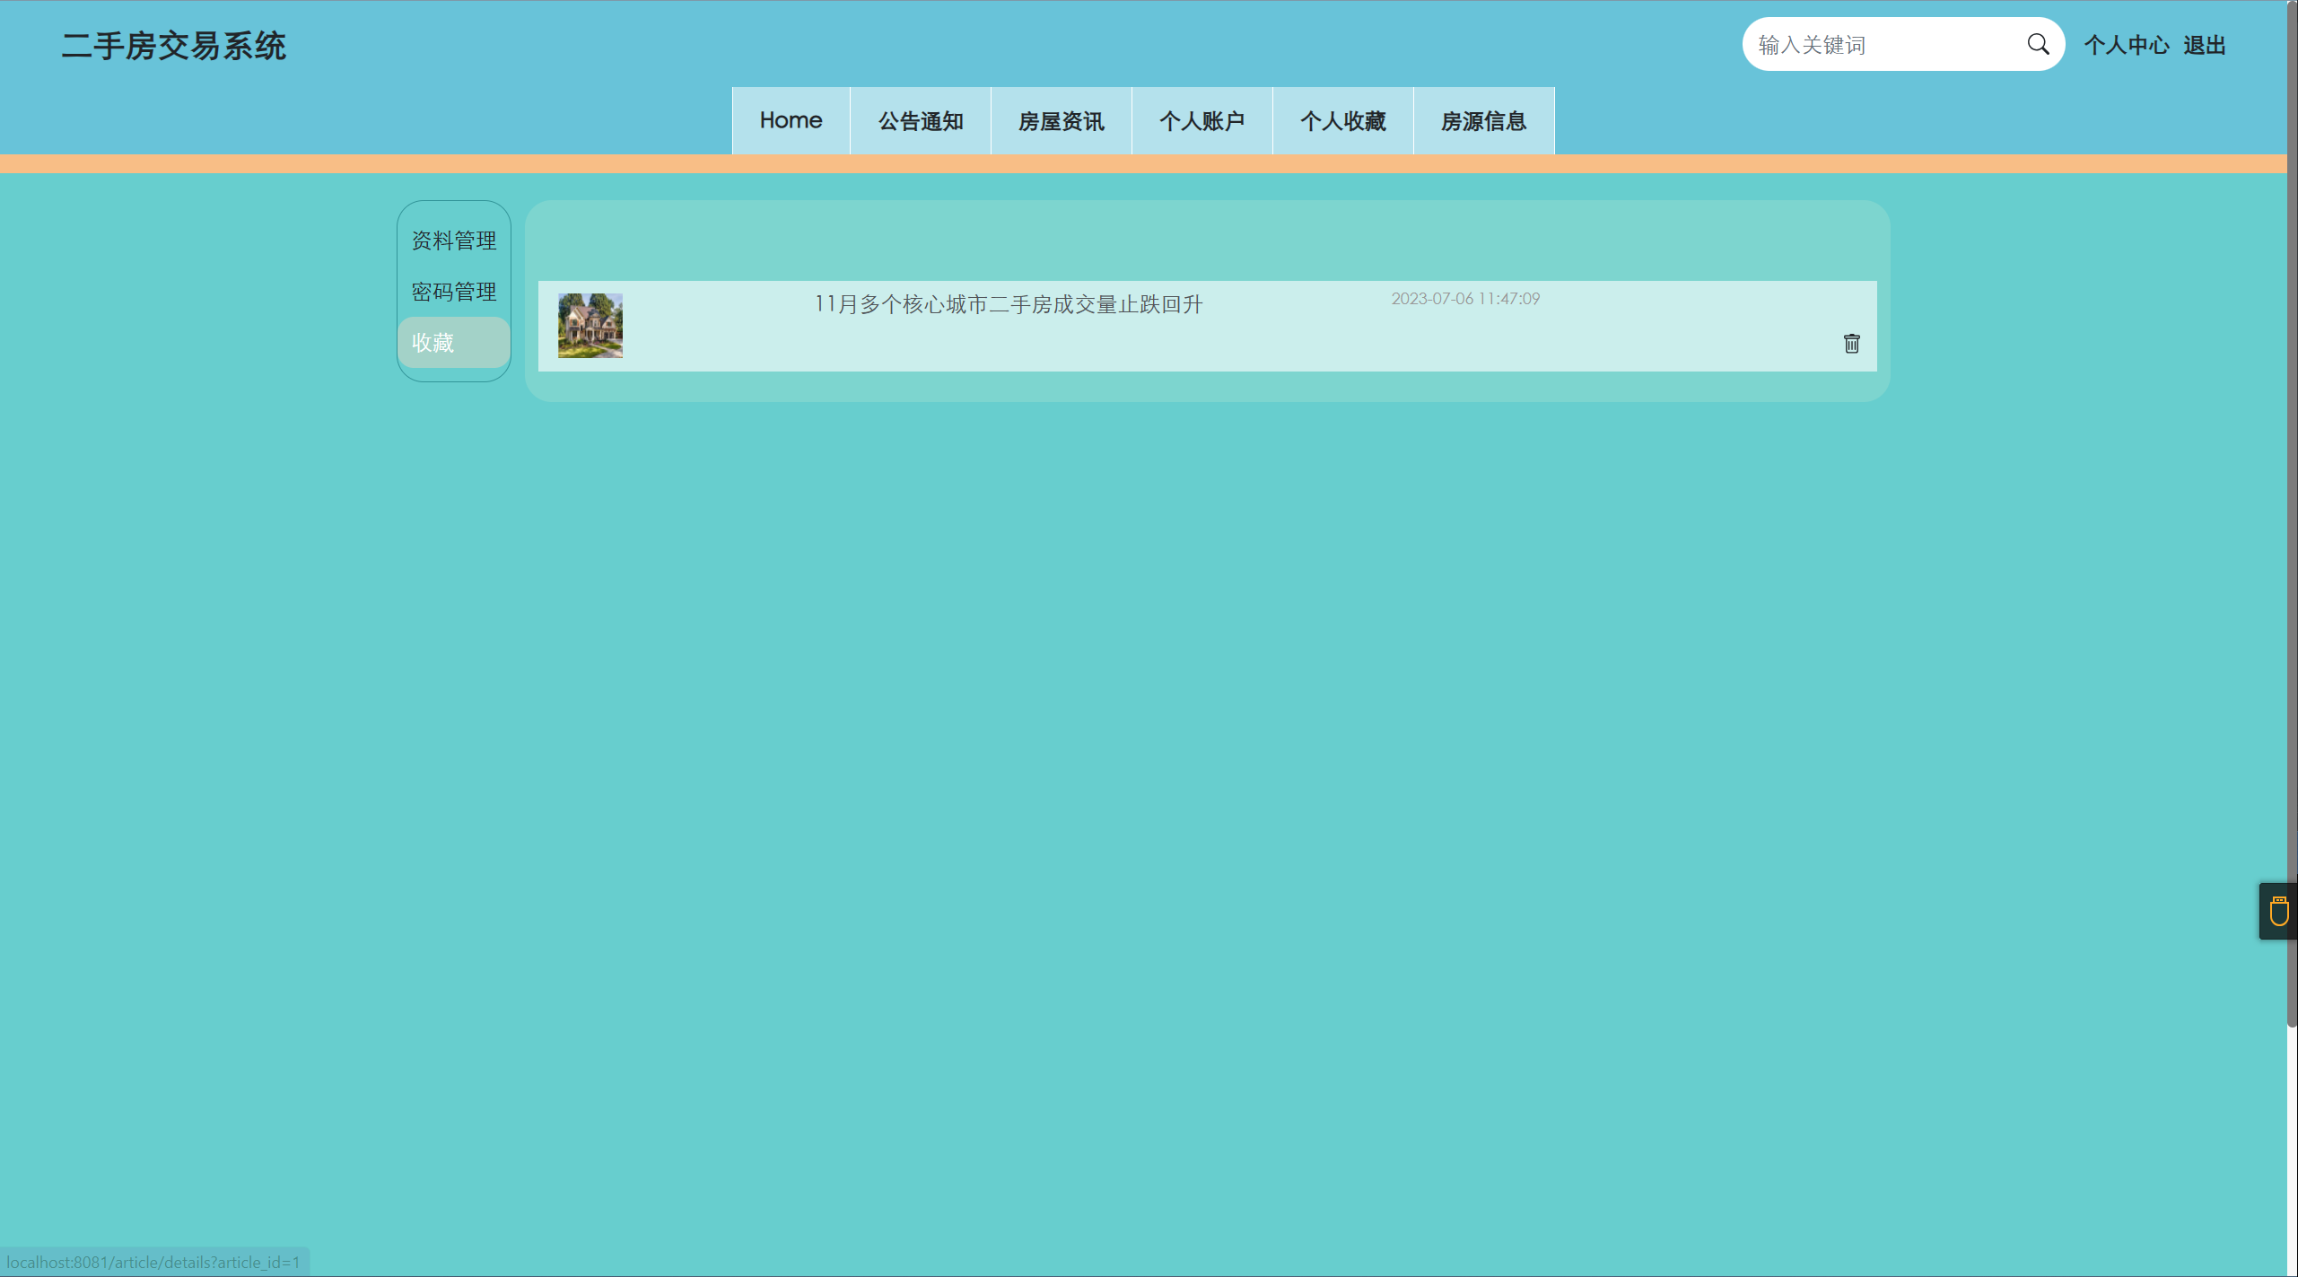The image size is (2298, 1277).
Task: Open the 房源信息 tab
Action: pos(1483,120)
